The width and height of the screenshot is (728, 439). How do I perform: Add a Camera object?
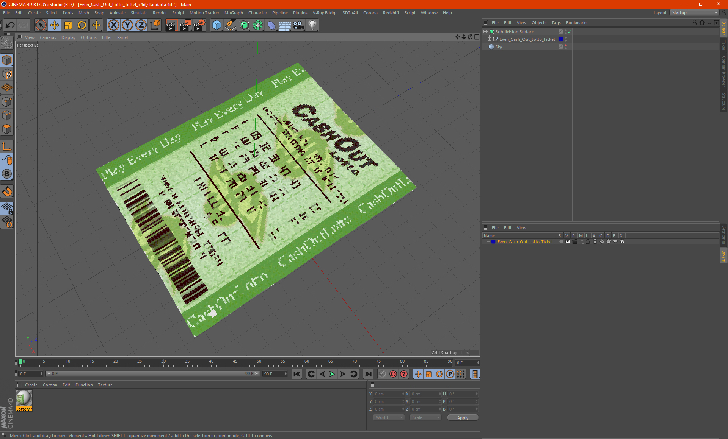pyautogui.click(x=298, y=25)
